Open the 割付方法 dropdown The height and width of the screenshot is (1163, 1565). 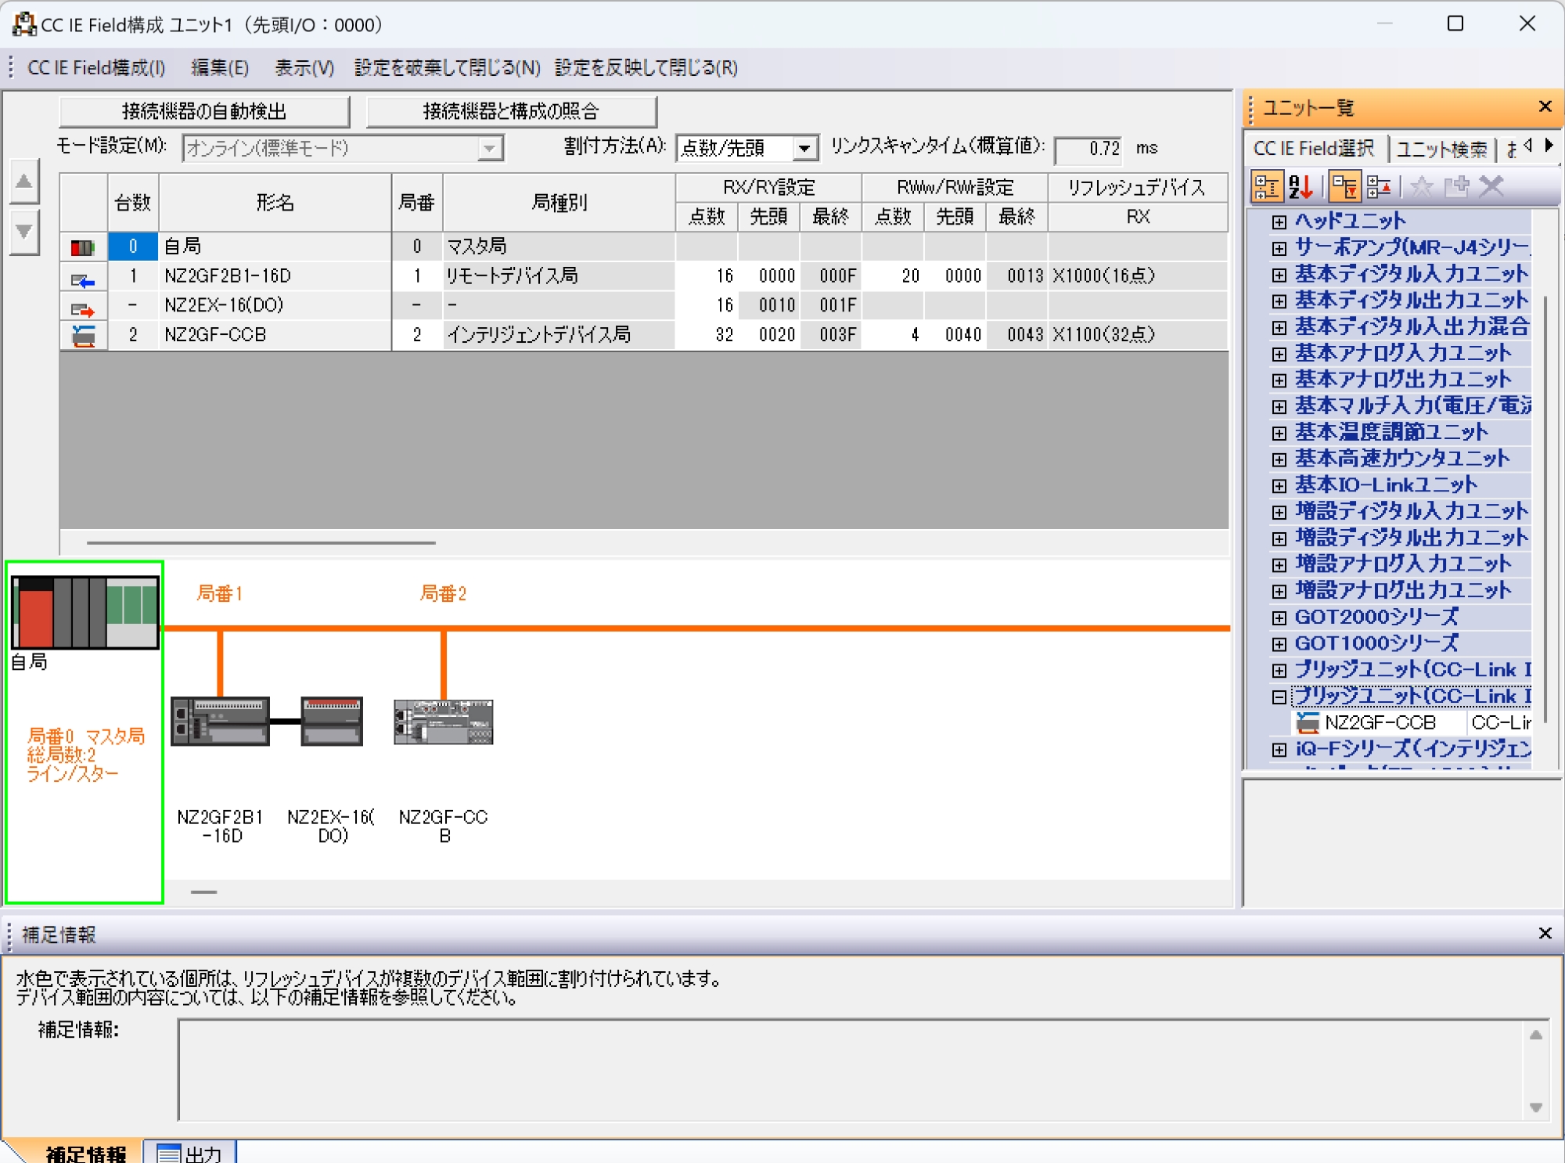click(x=805, y=148)
